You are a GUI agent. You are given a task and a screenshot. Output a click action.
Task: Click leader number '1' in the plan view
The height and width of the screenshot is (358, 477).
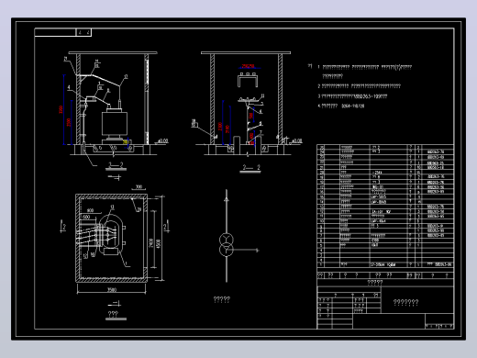(127, 263)
